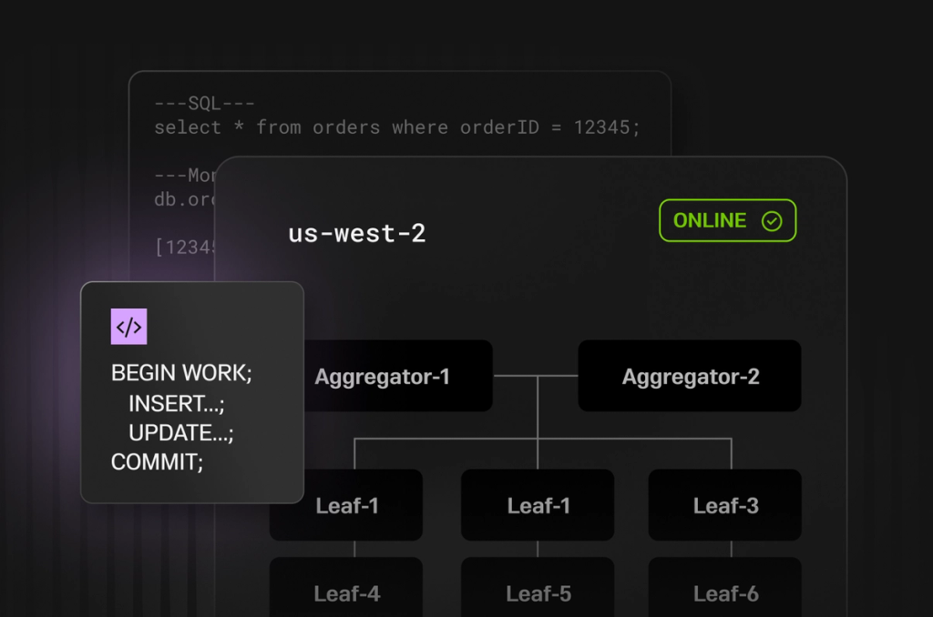Click the purple code brackets icon
Screen dimensions: 933x617
tap(128, 327)
